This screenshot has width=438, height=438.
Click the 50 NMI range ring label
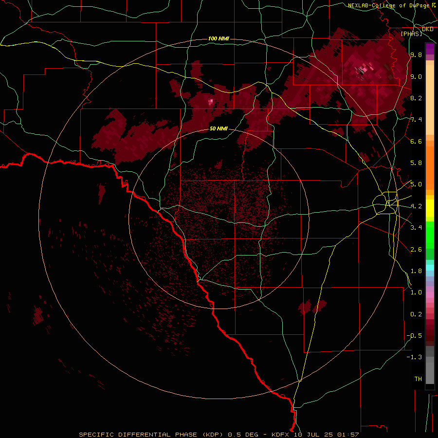click(x=219, y=129)
